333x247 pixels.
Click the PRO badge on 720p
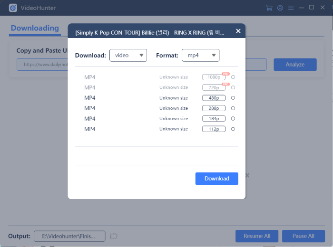click(225, 84)
